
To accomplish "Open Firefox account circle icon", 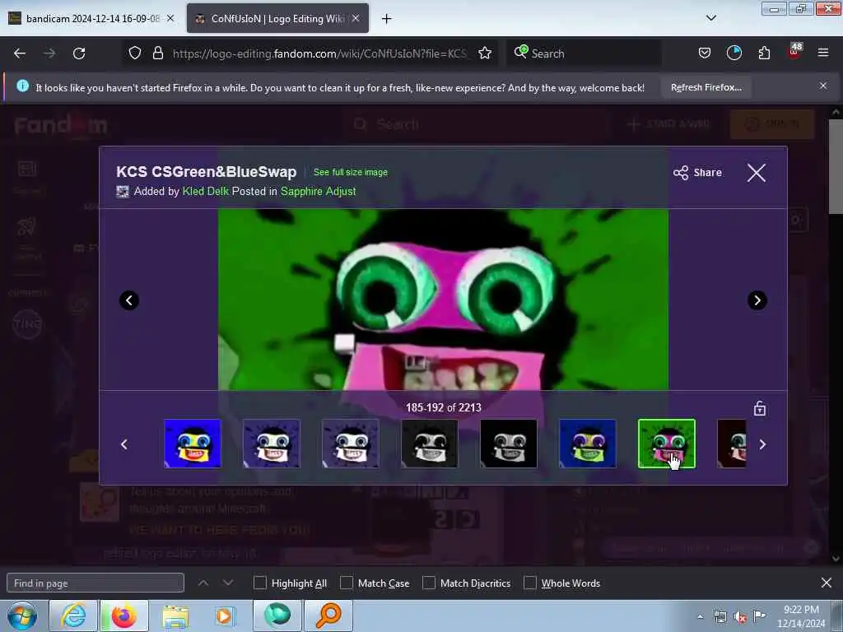I will click(734, 53).
